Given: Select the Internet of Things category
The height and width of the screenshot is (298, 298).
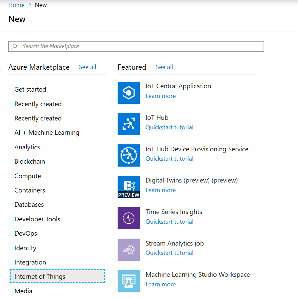Looking at the screenshot, I should point(57,276).
